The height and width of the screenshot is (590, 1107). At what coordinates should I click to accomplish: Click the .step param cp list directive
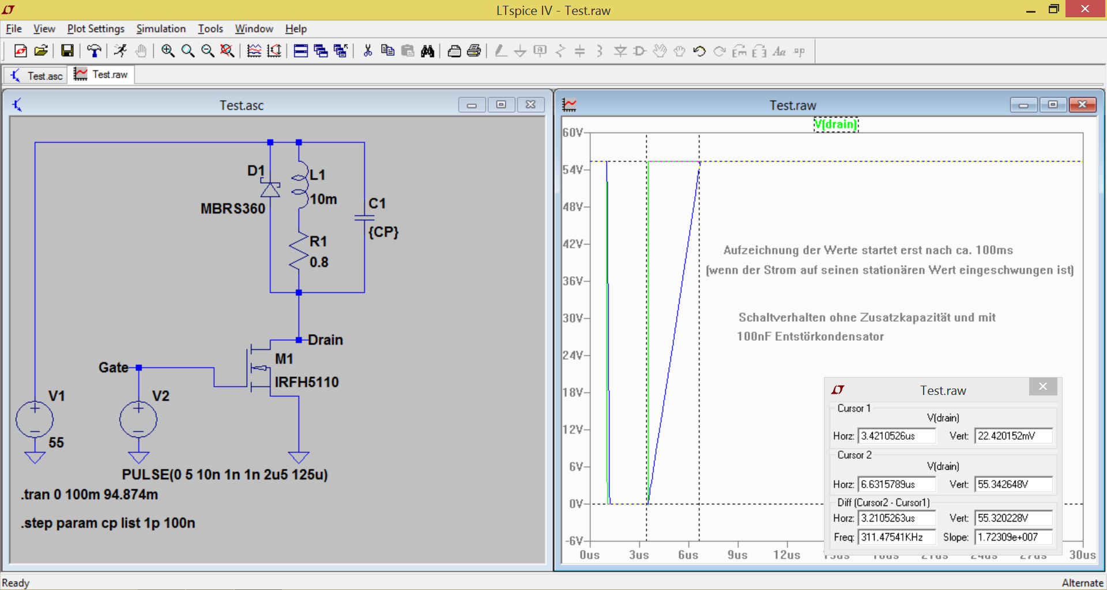coord(108,523)
